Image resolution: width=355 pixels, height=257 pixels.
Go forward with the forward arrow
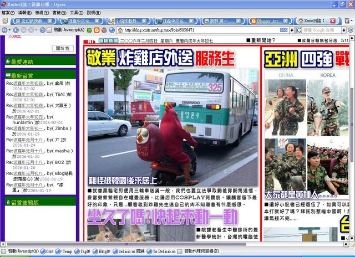click(23, 30)
